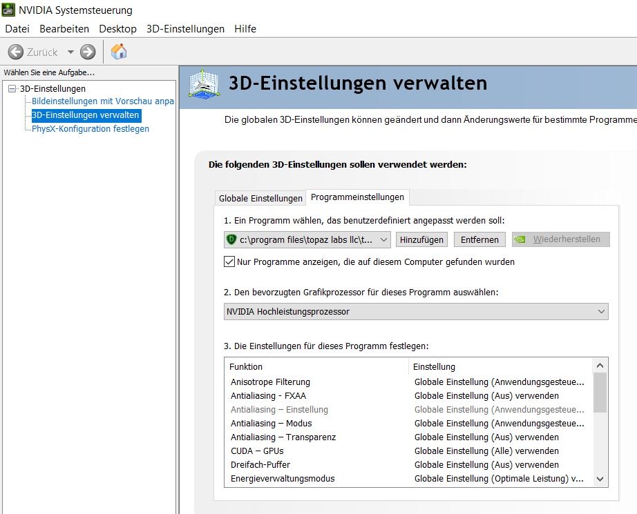Uncheck 'Nur Programme anzeigen' checkbox
The image size is (637, 514).
pos(229,262)
